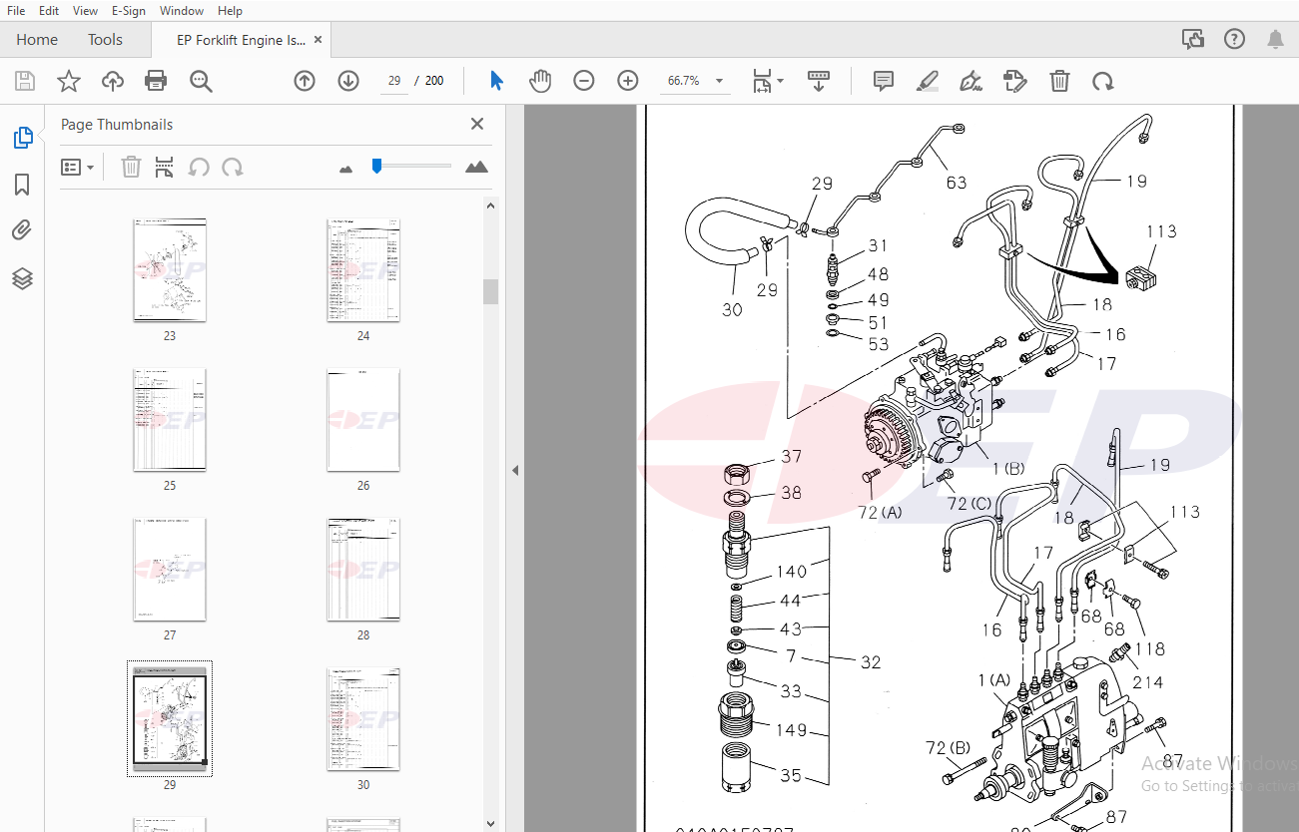Viewport: 1299px width, 832px height.
Task: Open the File menu
Action: pyautogui.click(x=16, y=11)
